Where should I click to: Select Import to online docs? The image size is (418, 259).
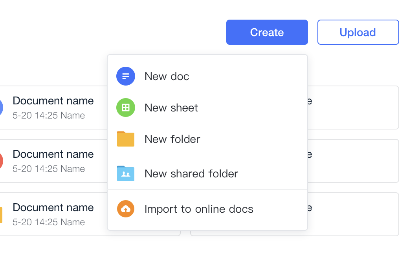click(207, 209)
